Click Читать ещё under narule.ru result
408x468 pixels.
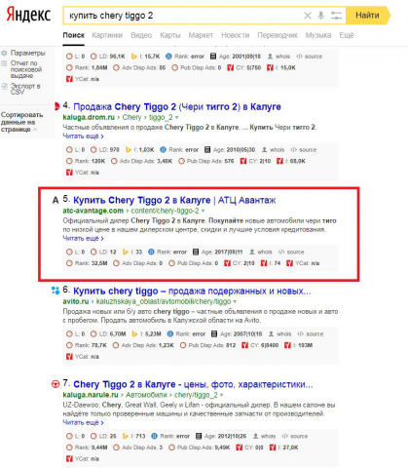point(83,423)
